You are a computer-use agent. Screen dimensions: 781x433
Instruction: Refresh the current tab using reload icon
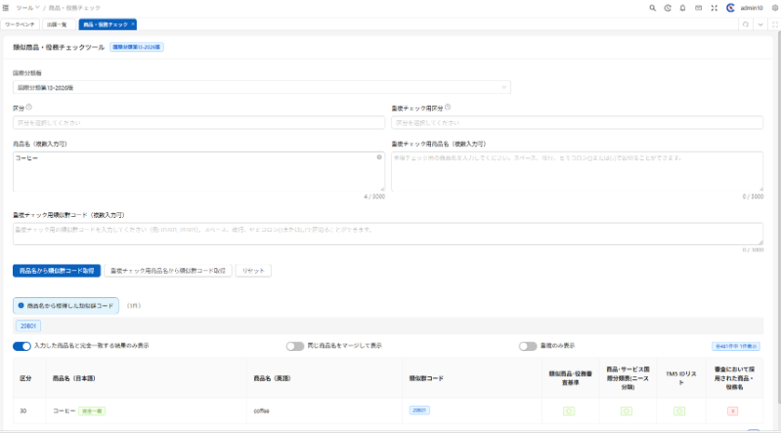[x=746, y=24]
